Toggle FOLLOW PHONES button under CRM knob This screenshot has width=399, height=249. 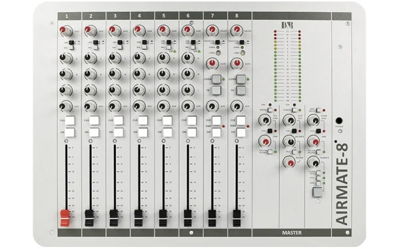(270, 152)
